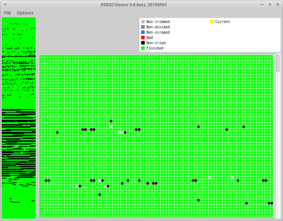Click the Non-divided dark gray swatch
Screen dimensions: 283x221
tap(143, 27)
